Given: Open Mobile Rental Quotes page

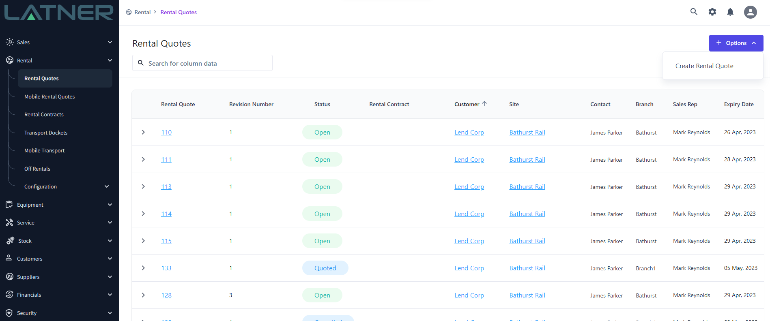Looking at the screenshot, I should pos(49,96).
